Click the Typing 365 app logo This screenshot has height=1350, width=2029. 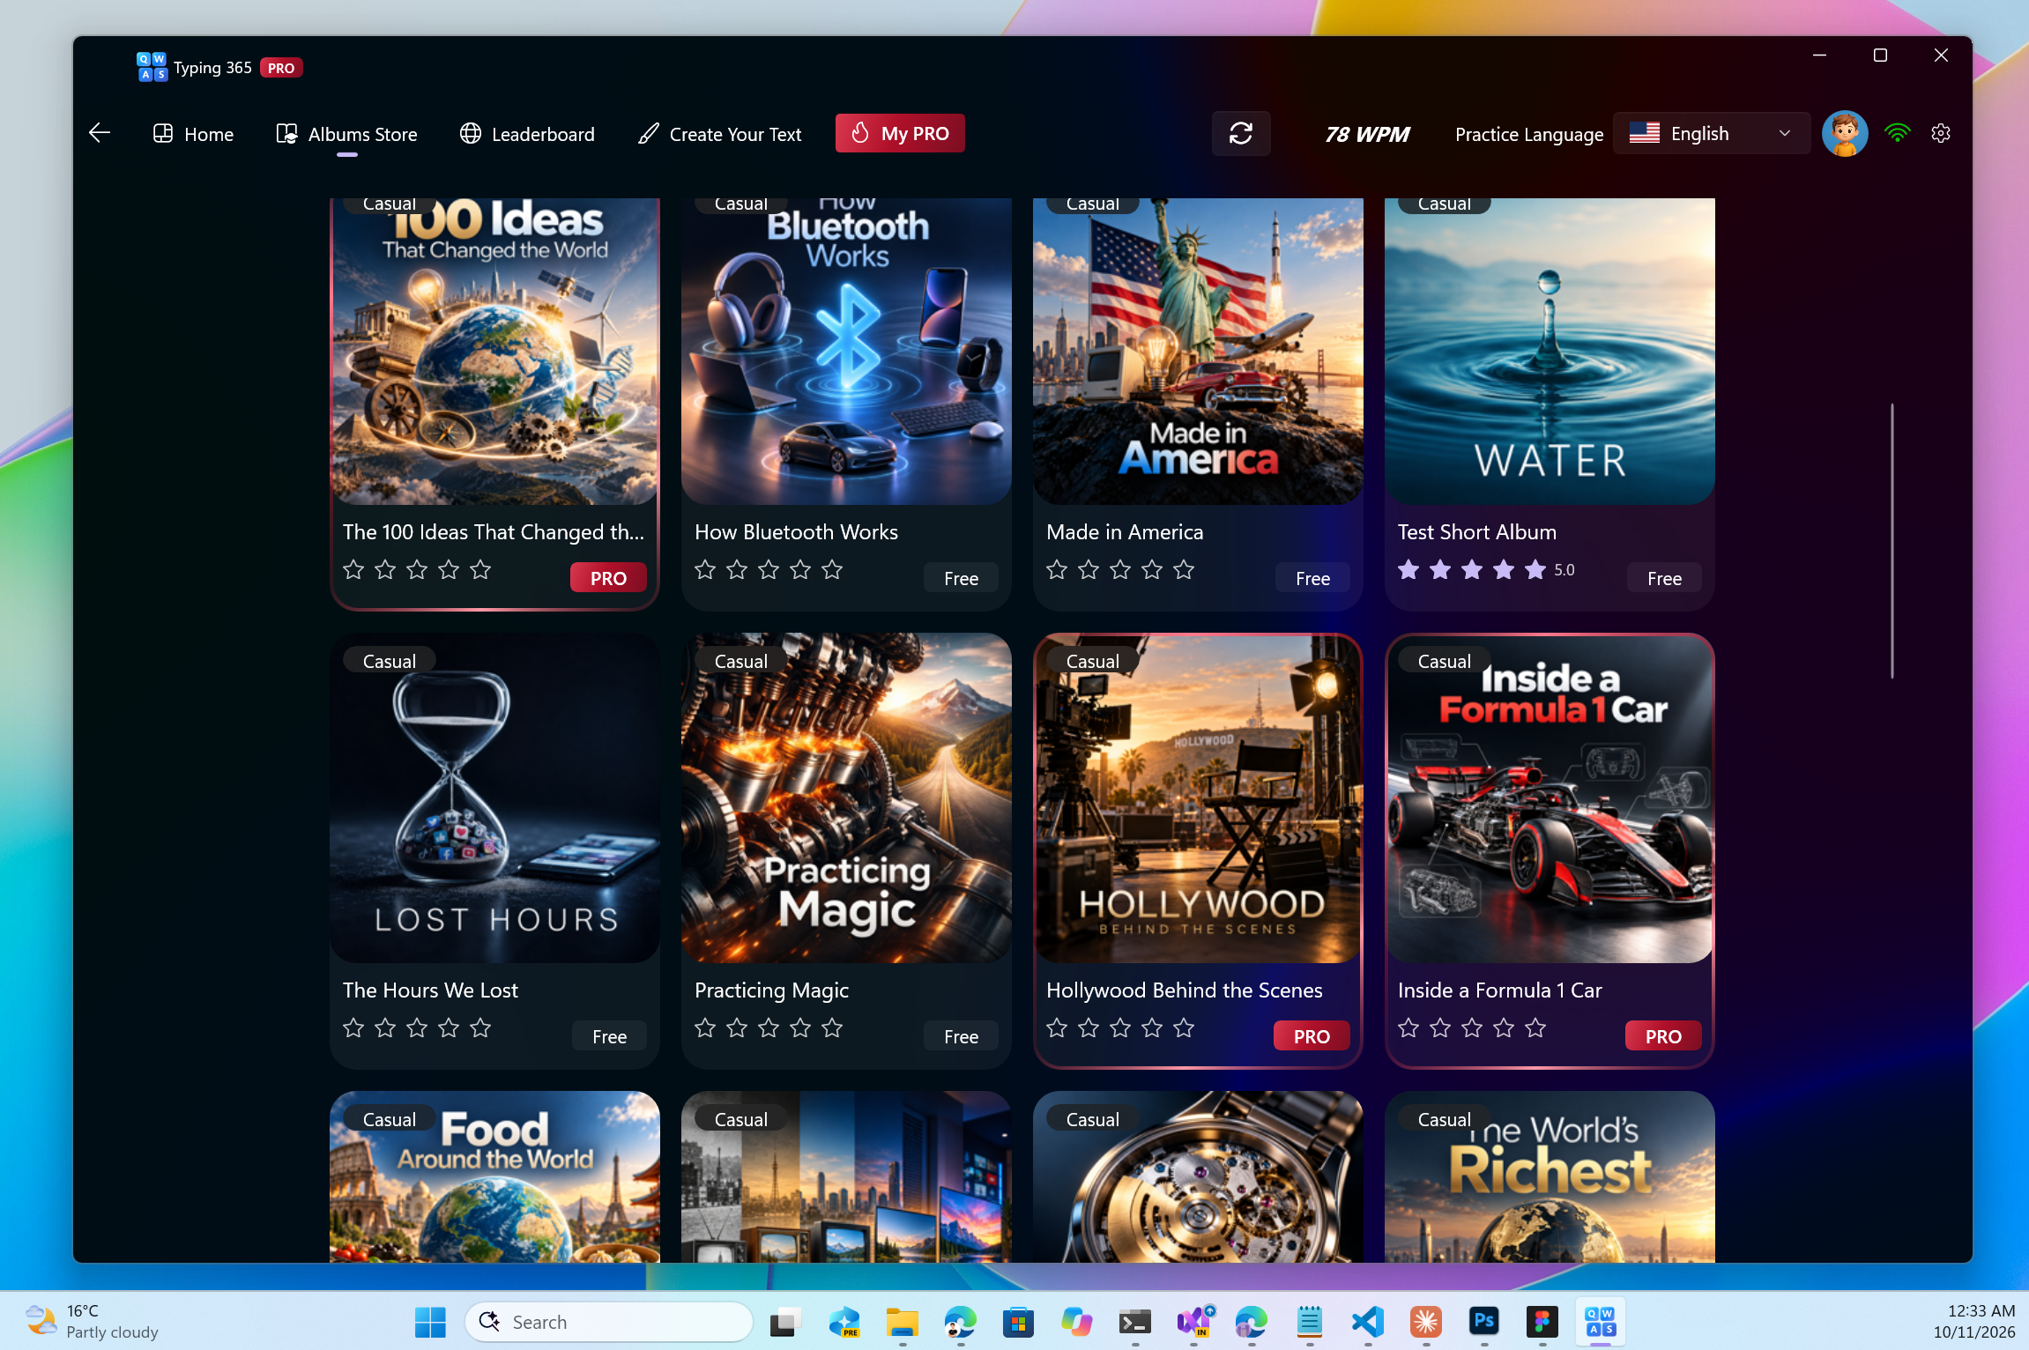[x=152, y=67]
